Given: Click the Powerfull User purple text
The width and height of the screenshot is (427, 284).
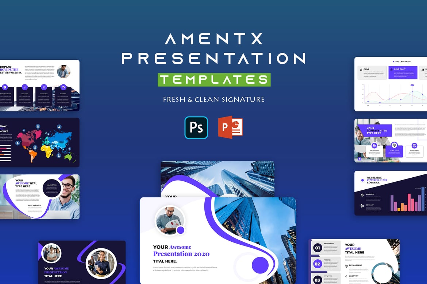Looking at the screenshot, I should (377, 180).
